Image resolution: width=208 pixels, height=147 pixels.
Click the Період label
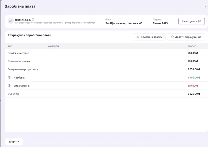pos(157,19)
